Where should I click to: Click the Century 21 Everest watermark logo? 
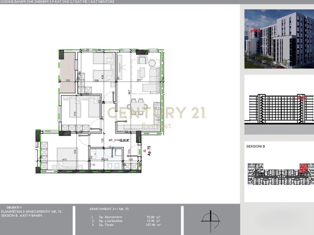[157, 116]
